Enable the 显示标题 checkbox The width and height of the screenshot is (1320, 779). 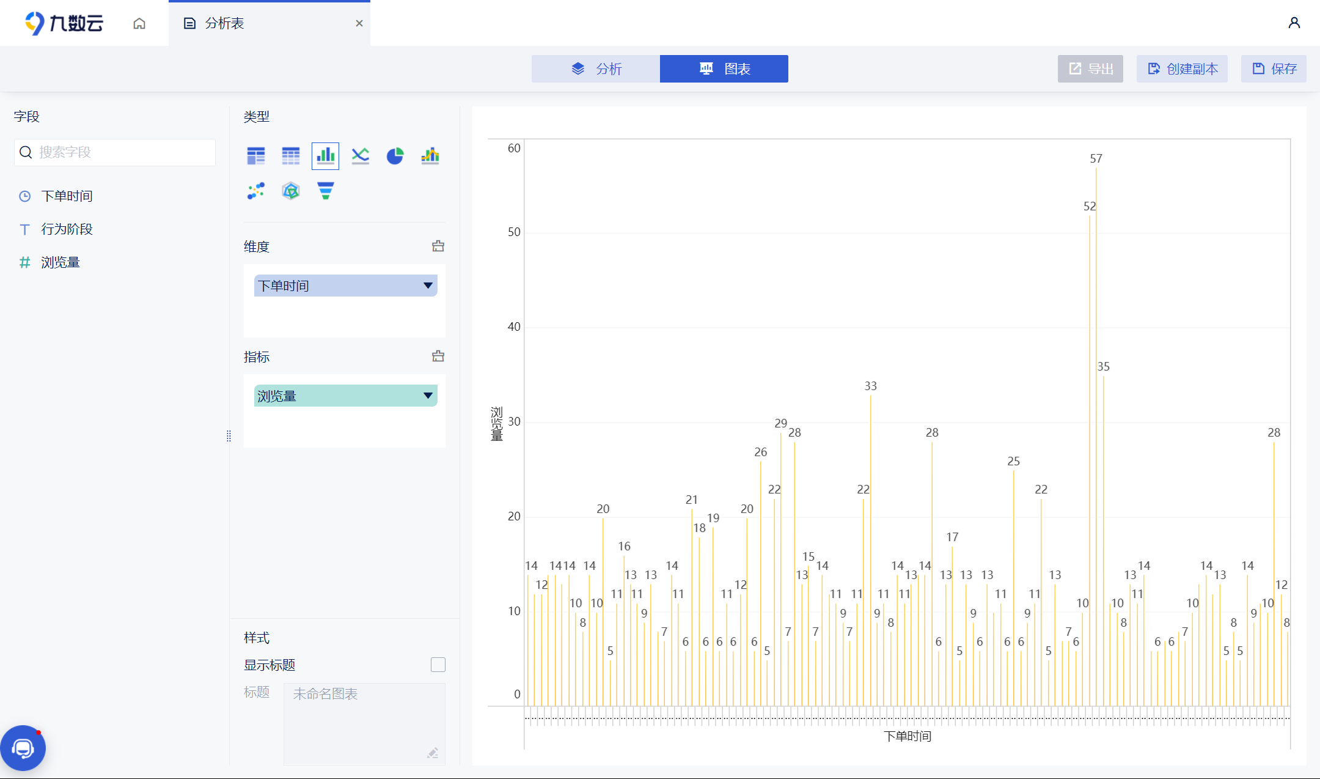(x=438, y=665)
